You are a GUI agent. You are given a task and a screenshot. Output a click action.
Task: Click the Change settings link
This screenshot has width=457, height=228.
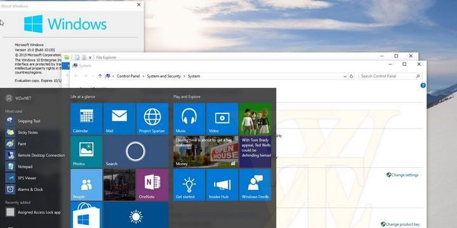[x=402, y=175]
